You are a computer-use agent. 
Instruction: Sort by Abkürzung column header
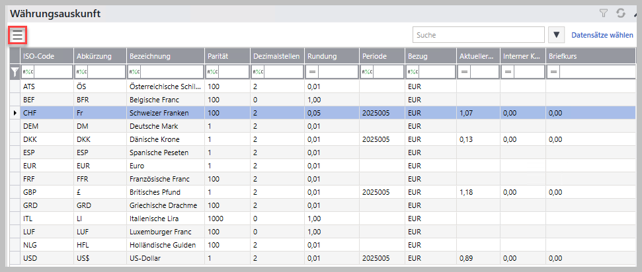100,56
